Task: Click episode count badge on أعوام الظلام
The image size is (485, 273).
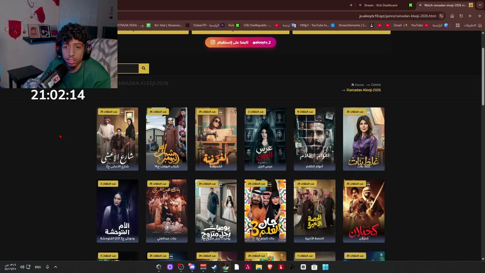Action: [305, 112]
